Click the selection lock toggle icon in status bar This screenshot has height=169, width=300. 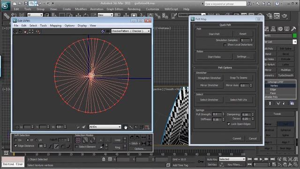point(104,159)
